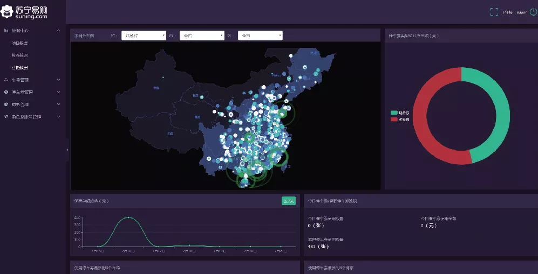The width and height of the screenshot is (538, 274).
Task: Click the 0（张）value
Action: click(316, 226)
